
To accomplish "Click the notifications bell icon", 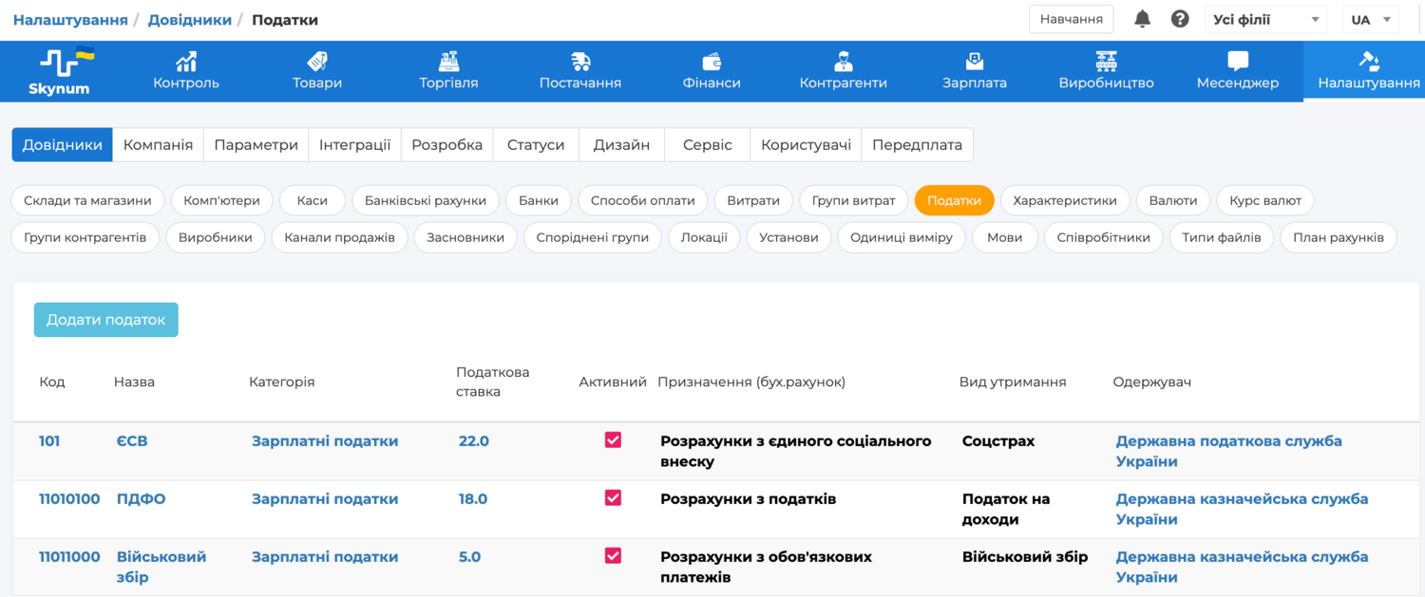I will (x=1143, y=19).
